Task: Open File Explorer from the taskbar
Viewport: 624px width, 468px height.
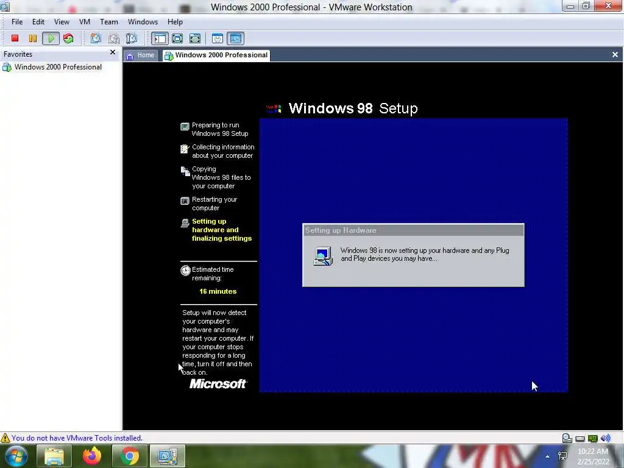Action: pyautogui.click(x=54, y=456)
